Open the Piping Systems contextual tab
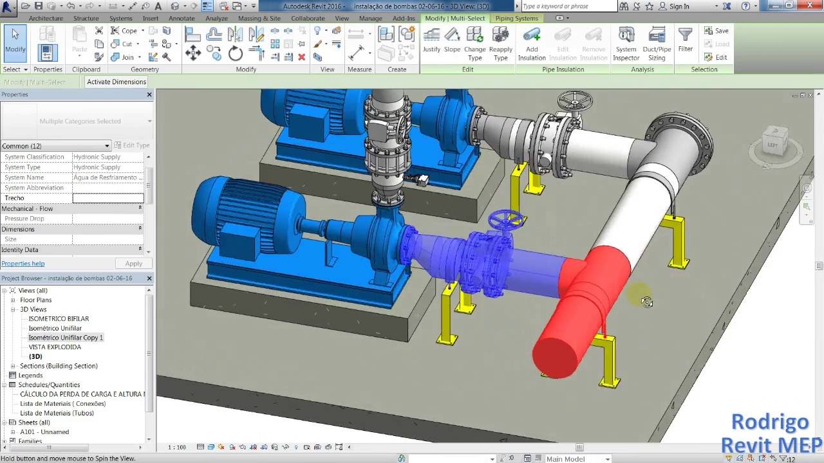 tap(516, 18)
